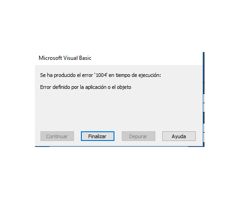Click the Finalizar button
Screen dimensions: 239x199
click(x=97, y=136)
